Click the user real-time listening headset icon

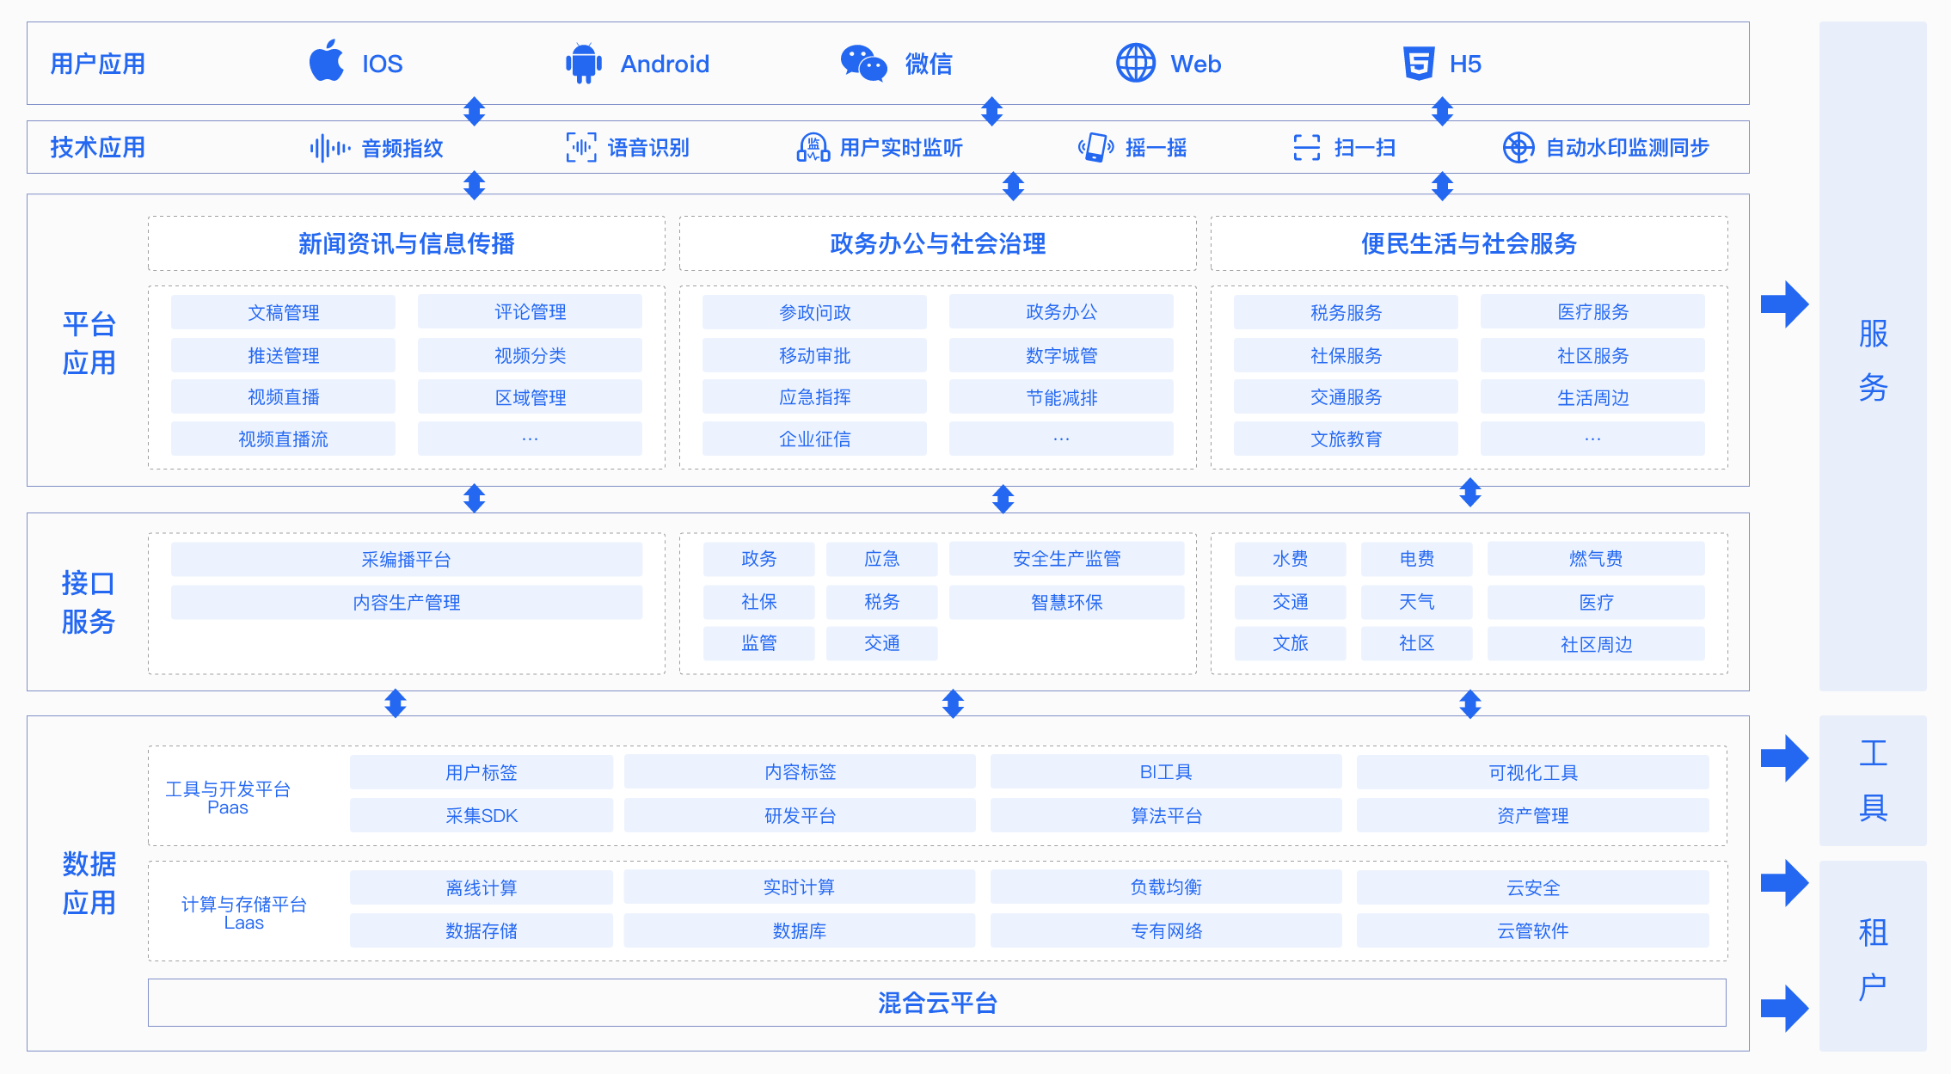pyautogui.click(x=813, y=148)
